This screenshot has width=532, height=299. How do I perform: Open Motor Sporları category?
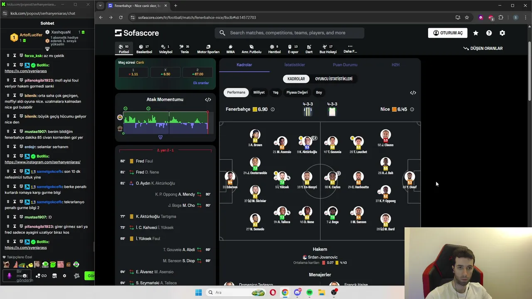[x=208, y=49]
